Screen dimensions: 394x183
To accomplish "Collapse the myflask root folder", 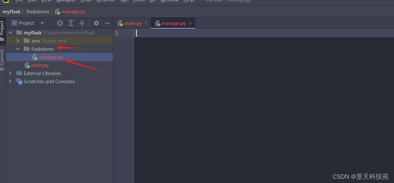I will (10, 33).
